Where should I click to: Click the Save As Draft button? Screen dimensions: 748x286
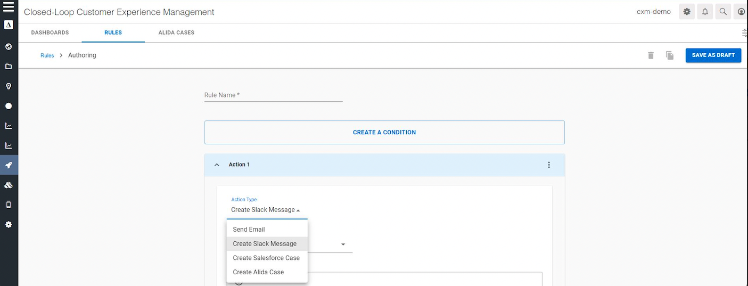(x=713, y=55)
